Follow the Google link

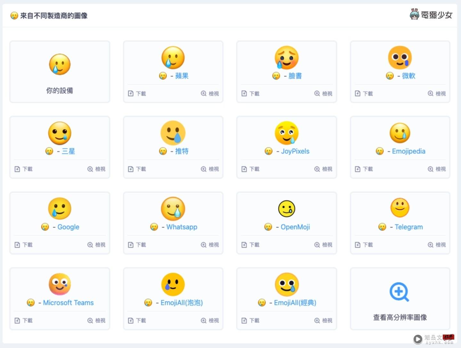pos(68,227)
